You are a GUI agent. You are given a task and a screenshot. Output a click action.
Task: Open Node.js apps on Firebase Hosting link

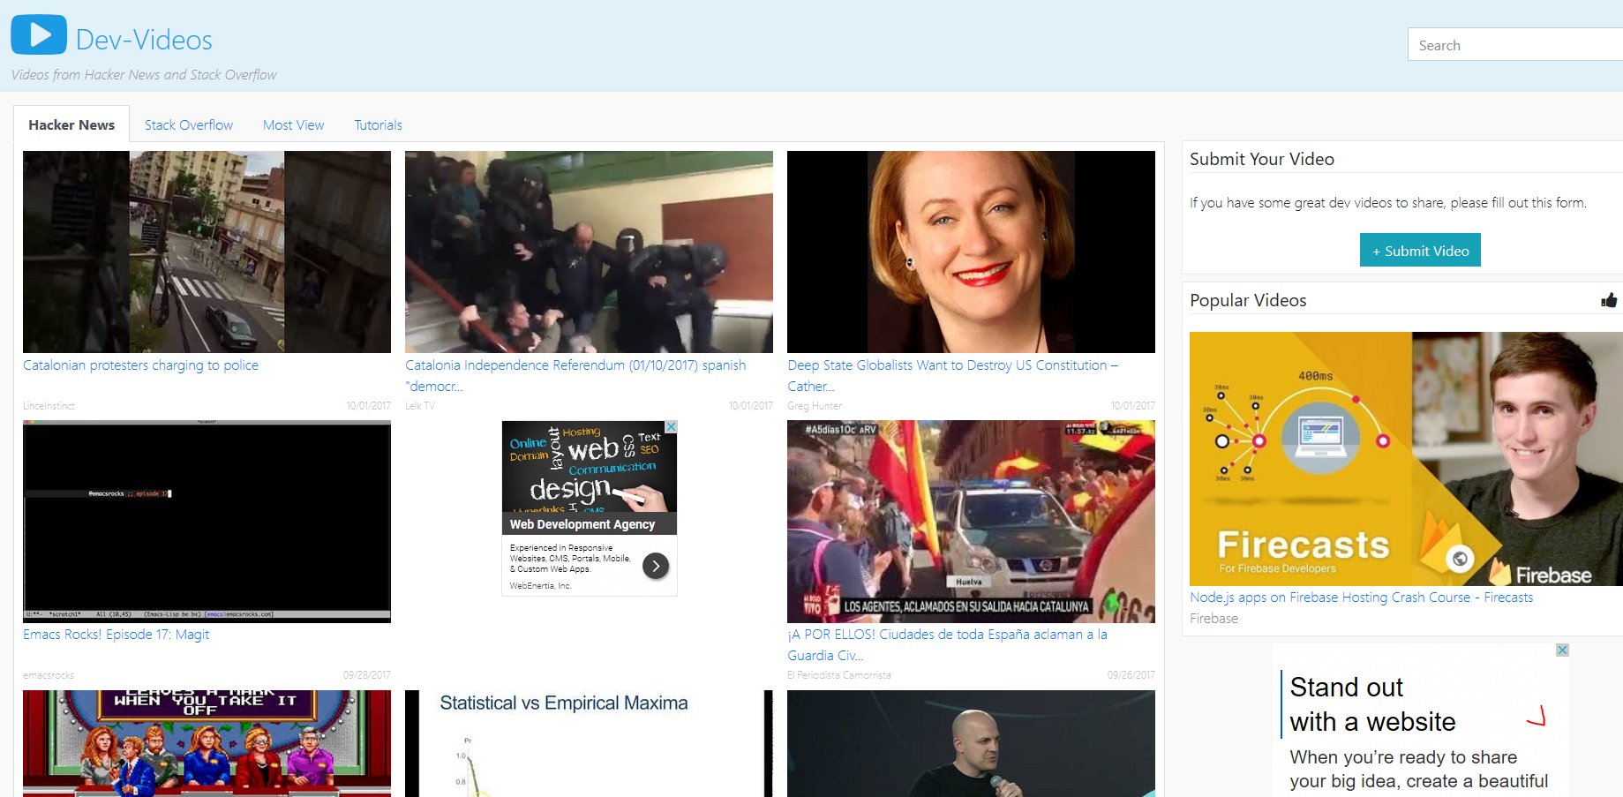pyautogui.click(x=1361, y=598)
